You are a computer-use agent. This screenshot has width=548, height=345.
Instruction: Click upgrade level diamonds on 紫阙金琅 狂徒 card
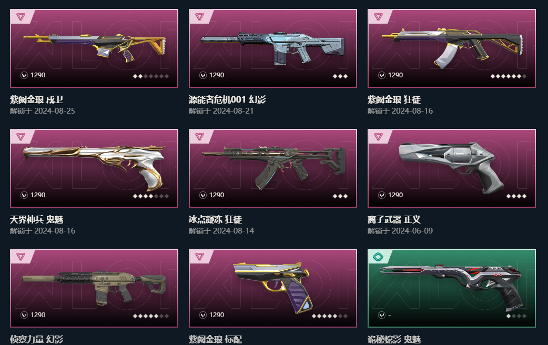click(508, 76)
